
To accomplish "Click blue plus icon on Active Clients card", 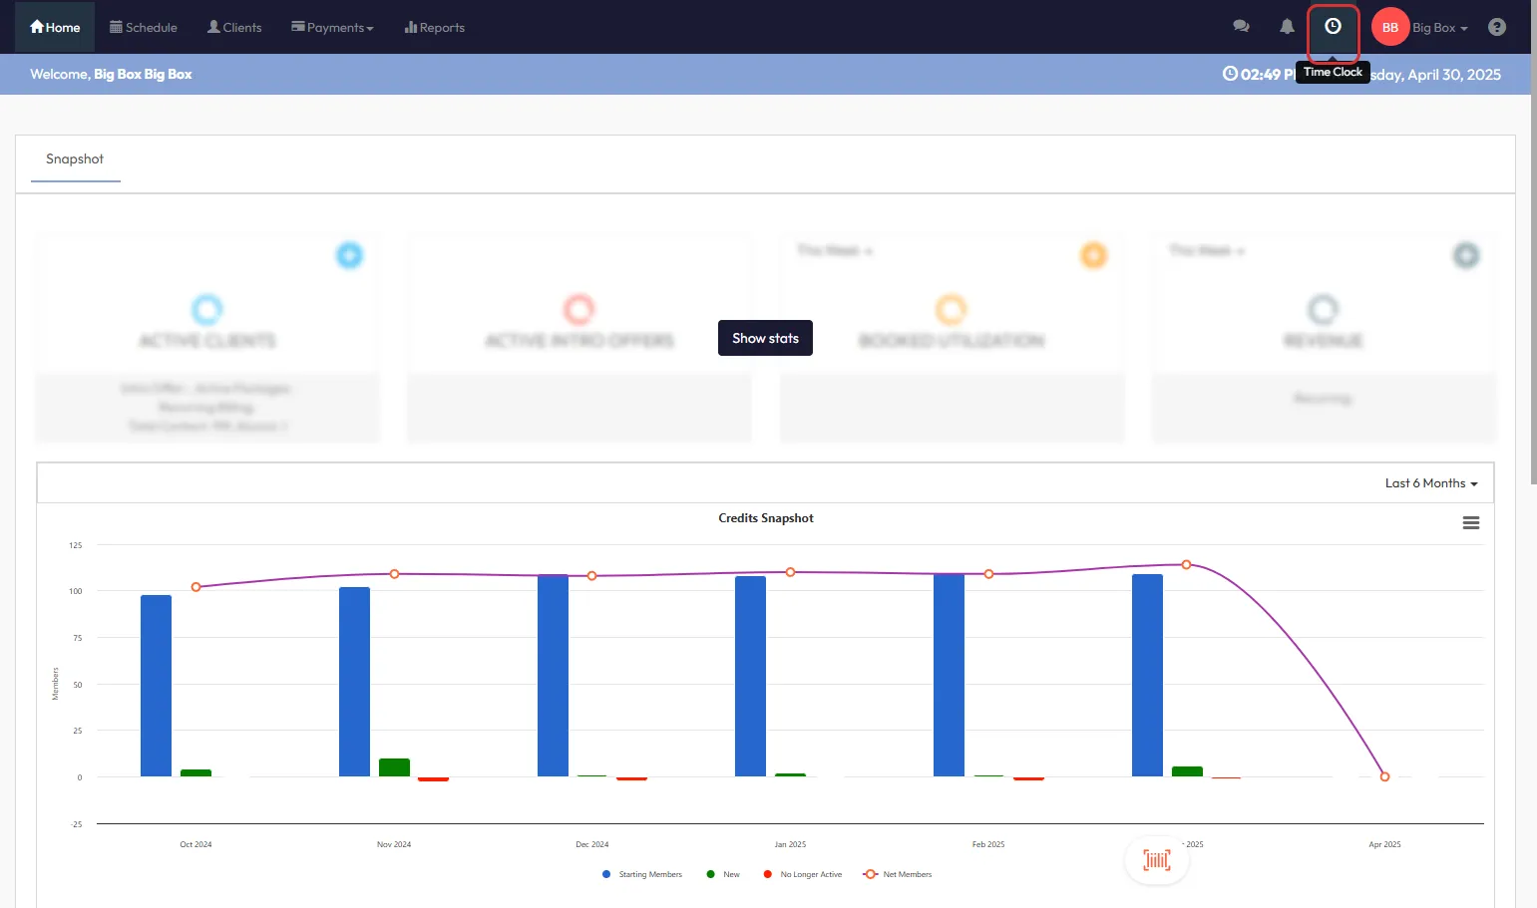I will [349, 255].
